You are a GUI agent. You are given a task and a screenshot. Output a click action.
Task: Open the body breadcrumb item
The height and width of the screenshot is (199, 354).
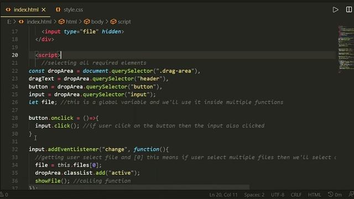tap(97, 22)
